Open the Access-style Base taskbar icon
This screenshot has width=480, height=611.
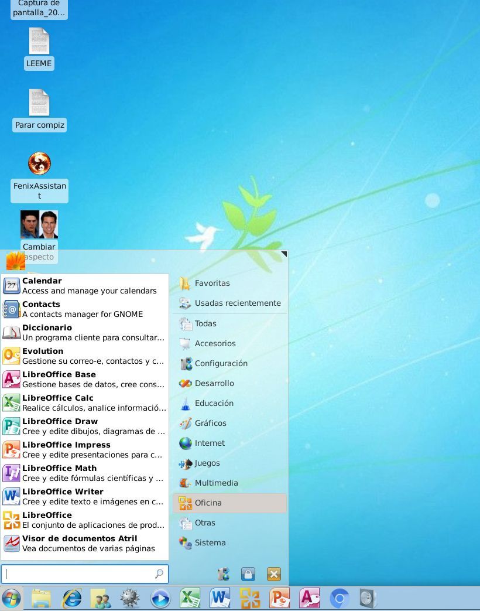pos(310,599)
